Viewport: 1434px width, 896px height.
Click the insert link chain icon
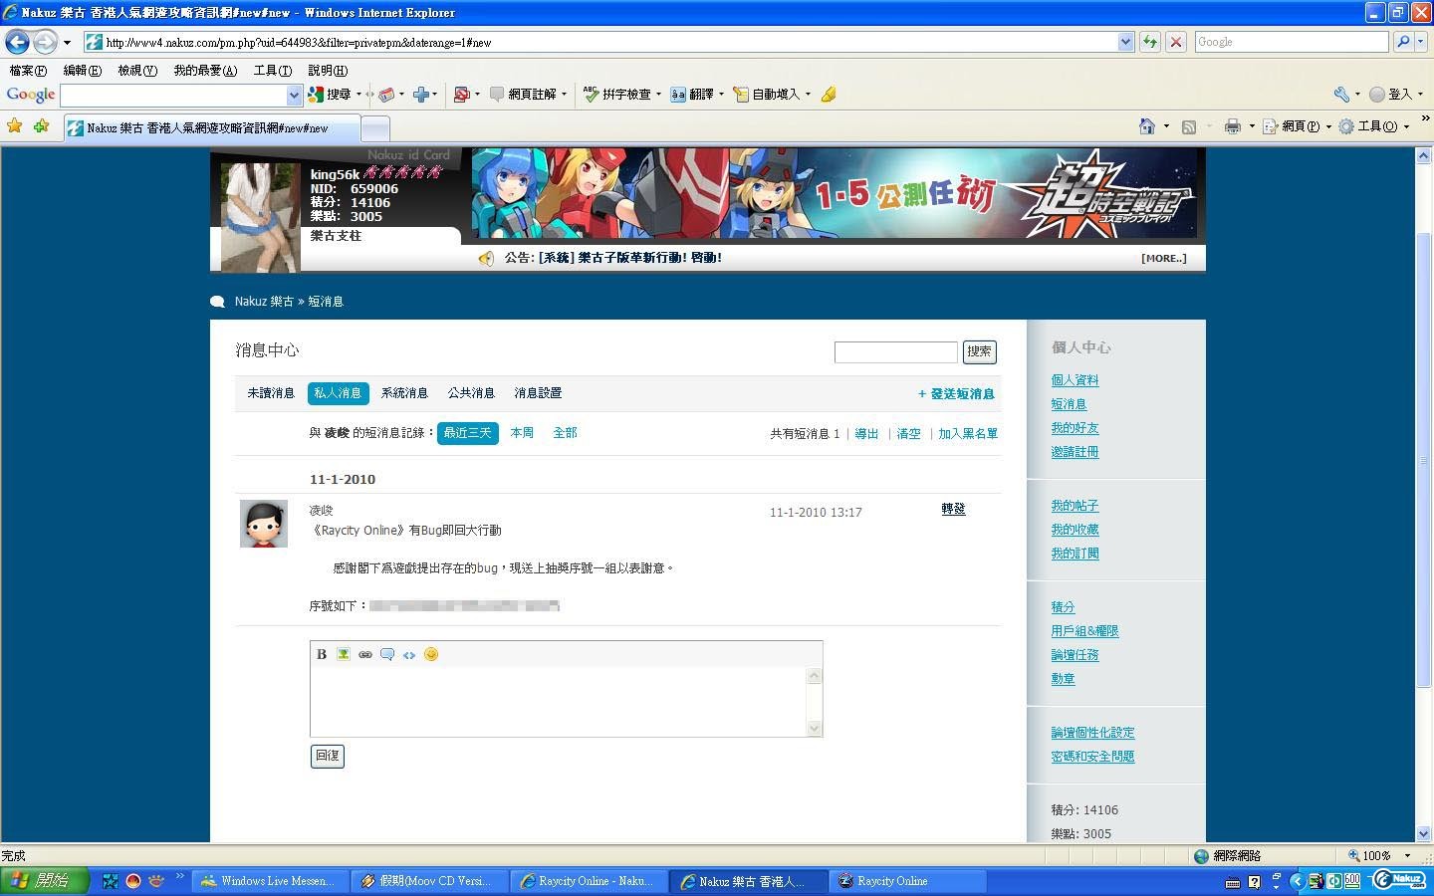click(x=365, y=654)
